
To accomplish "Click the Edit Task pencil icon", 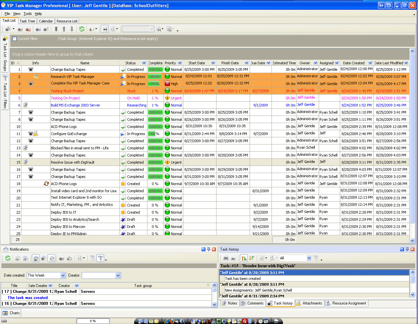I will [x=20, y=29].
